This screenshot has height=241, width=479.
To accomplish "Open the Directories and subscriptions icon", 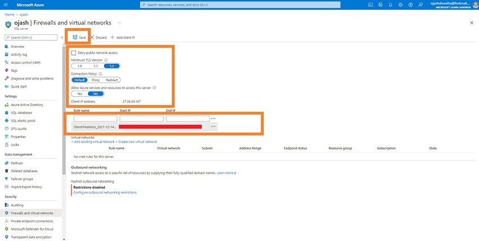I will tap(380, 5).
